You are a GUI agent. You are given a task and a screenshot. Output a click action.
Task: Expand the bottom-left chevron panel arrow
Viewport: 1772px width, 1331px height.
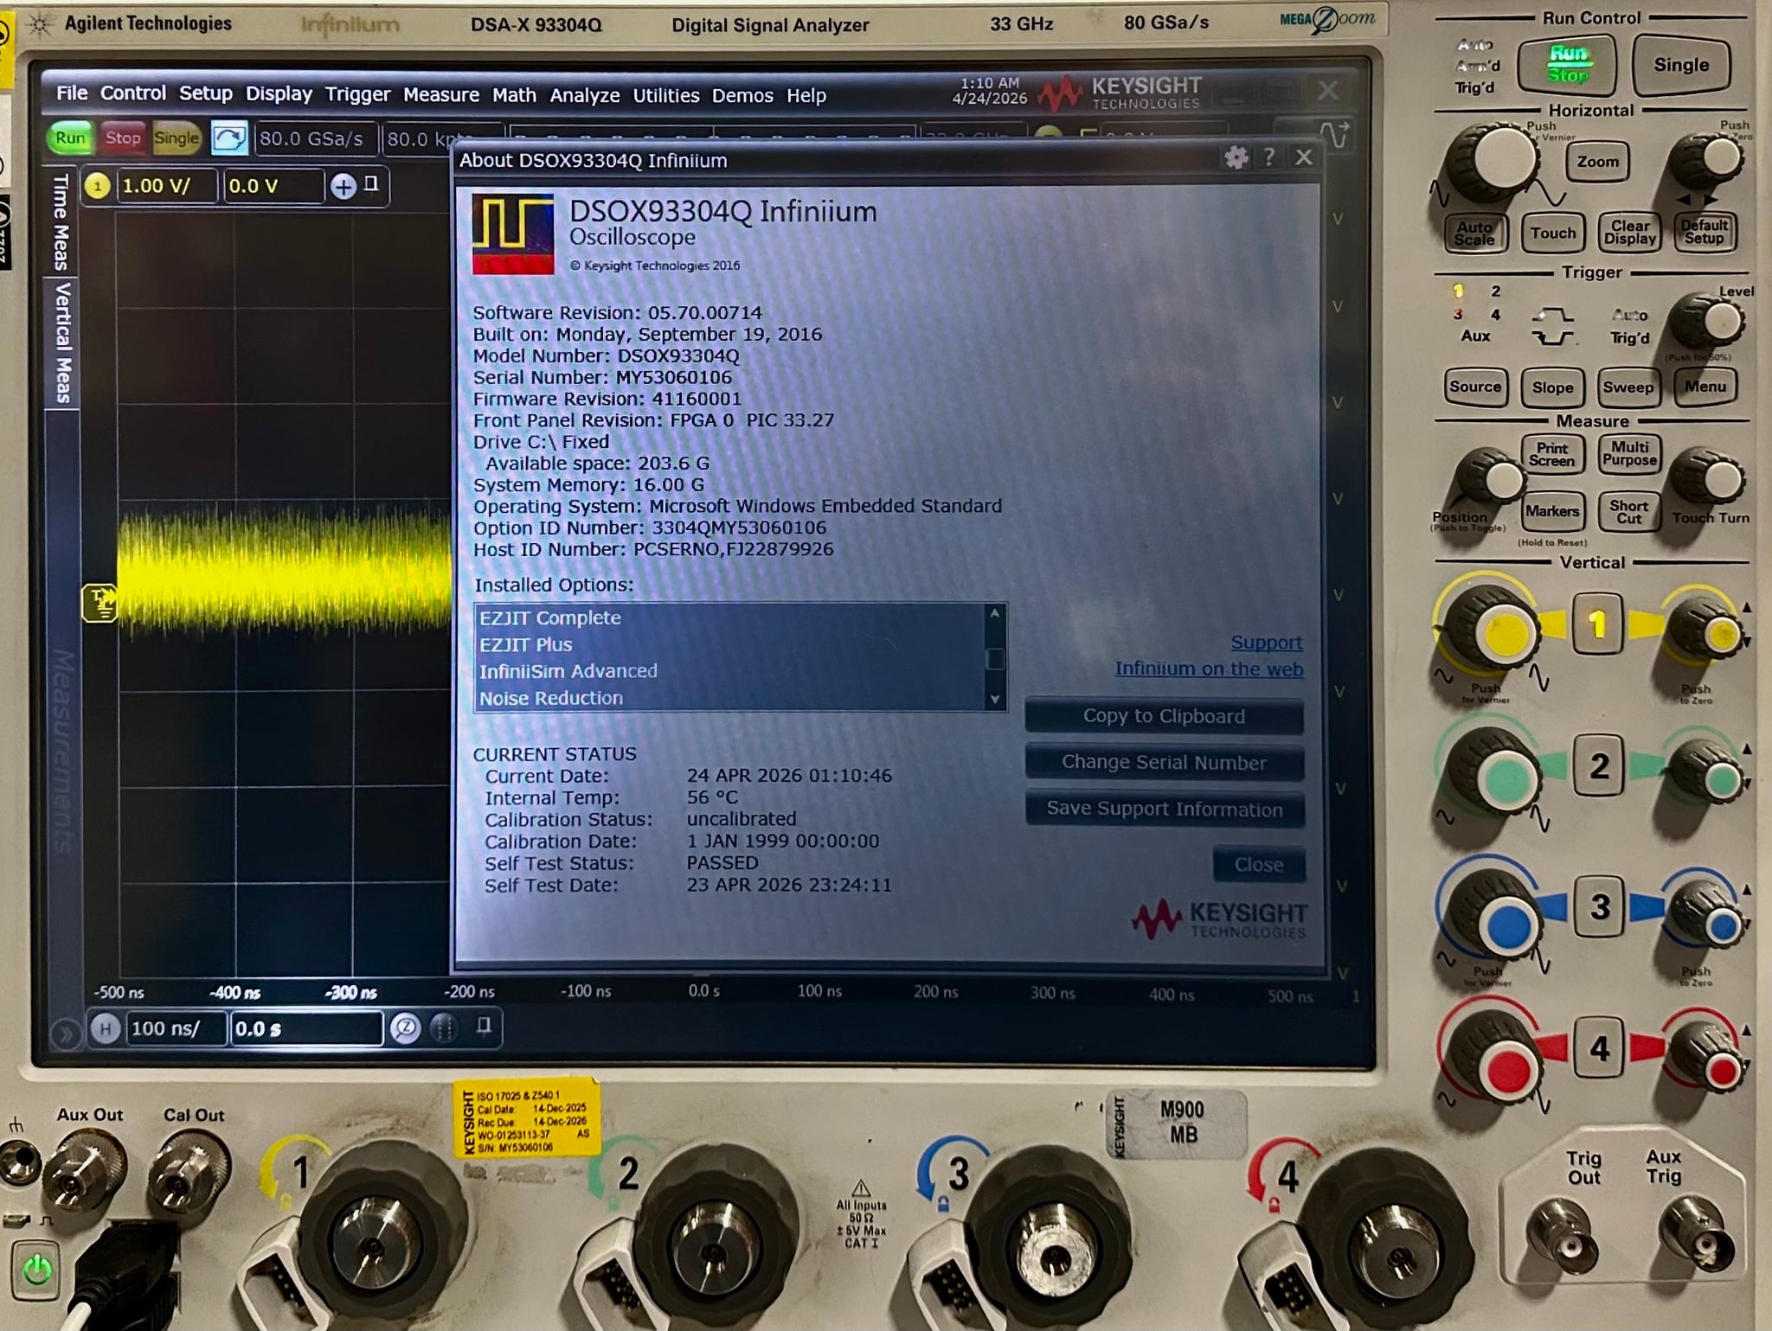[65, 1033]
